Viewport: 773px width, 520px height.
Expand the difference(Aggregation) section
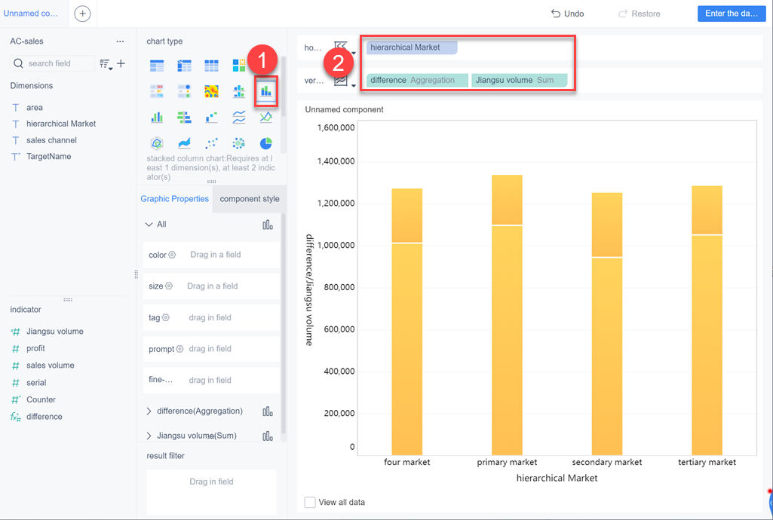[149, 411]
